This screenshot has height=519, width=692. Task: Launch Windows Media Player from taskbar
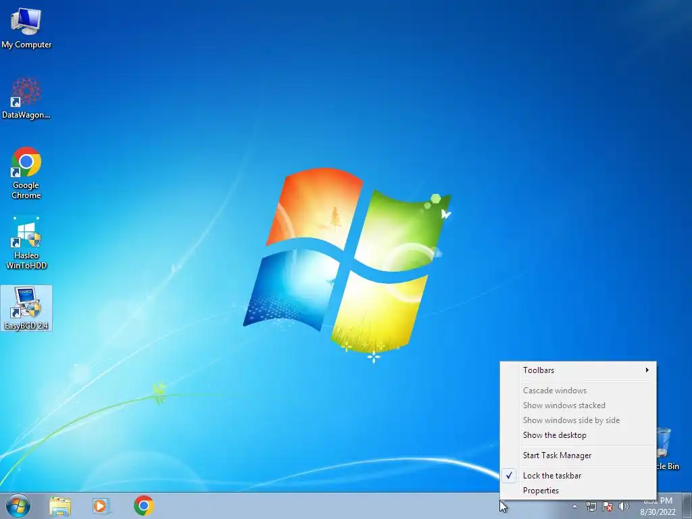click(101, 505)
